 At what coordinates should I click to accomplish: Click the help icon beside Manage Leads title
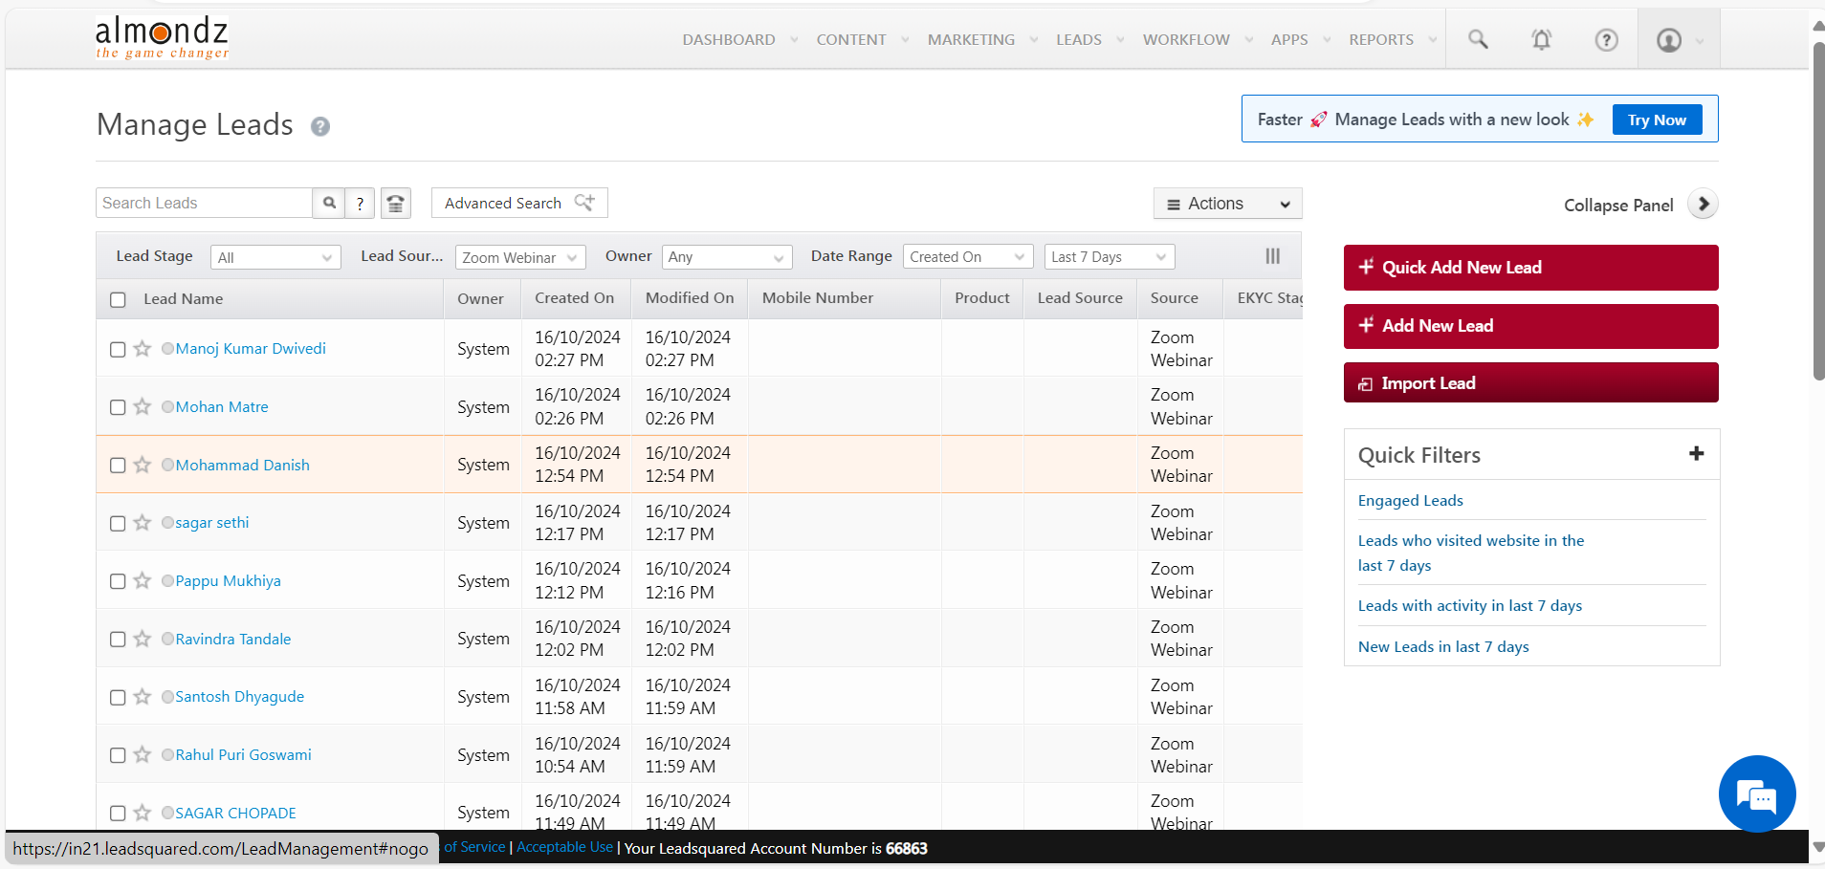[320, 126]
